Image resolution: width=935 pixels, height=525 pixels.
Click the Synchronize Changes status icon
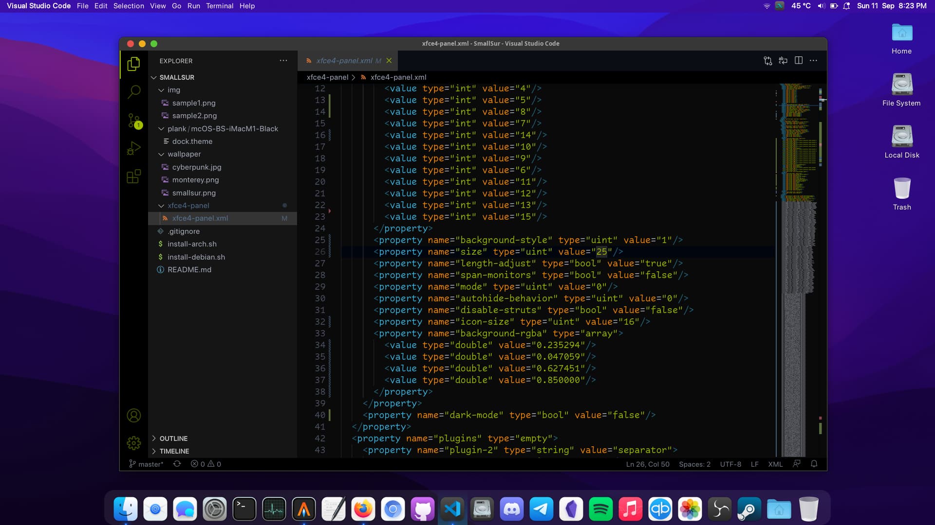pyautogui.click(x=177, y=464)
